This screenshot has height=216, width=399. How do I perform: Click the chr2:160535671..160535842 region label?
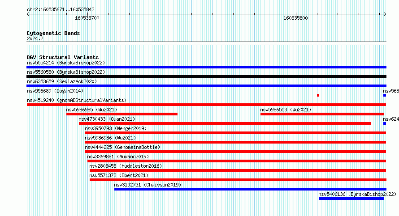point(61,10)
